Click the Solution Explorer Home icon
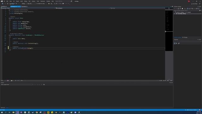This screenshot has height=114, width=202. pyautogui.click(x=178, y=9)
